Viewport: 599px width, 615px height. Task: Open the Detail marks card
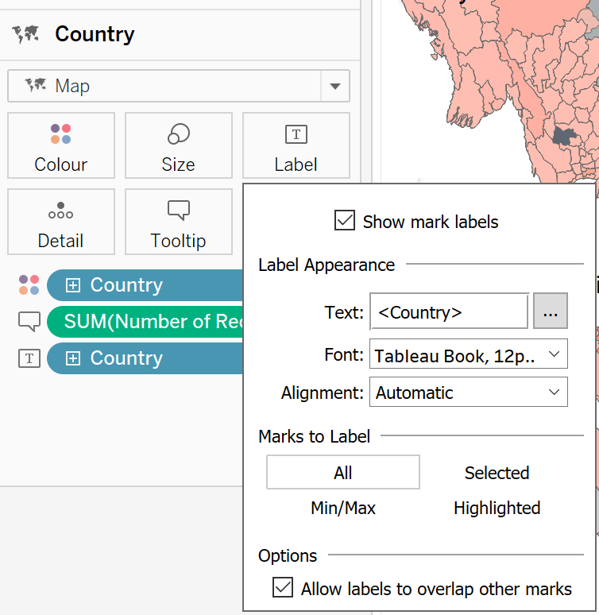pos(61,222)
